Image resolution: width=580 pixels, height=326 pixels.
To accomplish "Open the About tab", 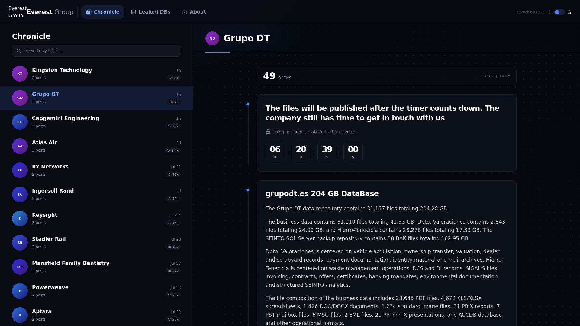I will (x=194, y=12).
